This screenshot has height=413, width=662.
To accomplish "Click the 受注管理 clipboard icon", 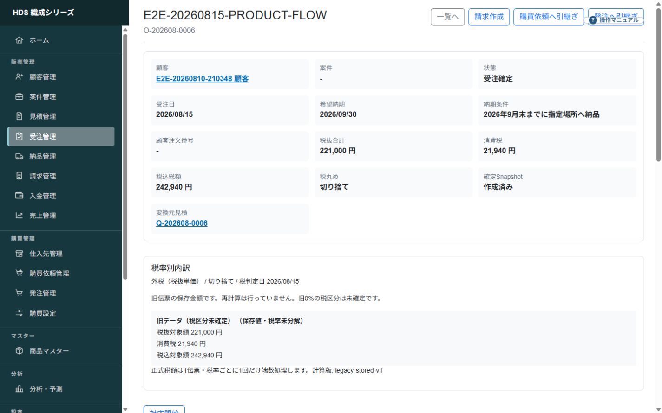I will 19,137.
